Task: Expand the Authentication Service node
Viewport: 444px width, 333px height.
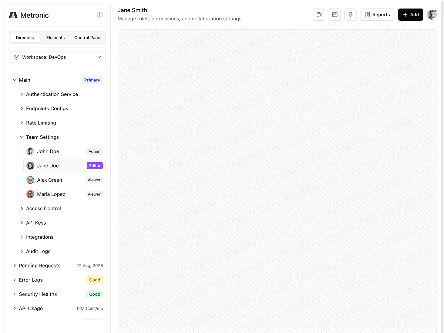Action: tap(21, 94)
